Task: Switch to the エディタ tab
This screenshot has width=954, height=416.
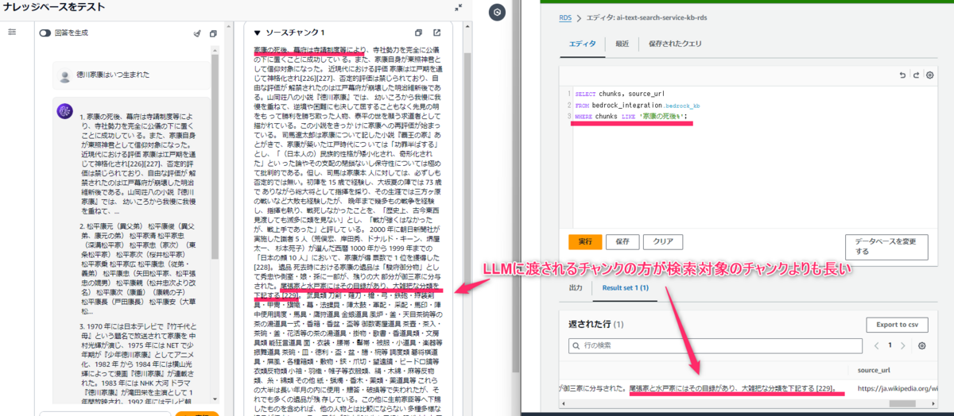Action: click(582, 44)
